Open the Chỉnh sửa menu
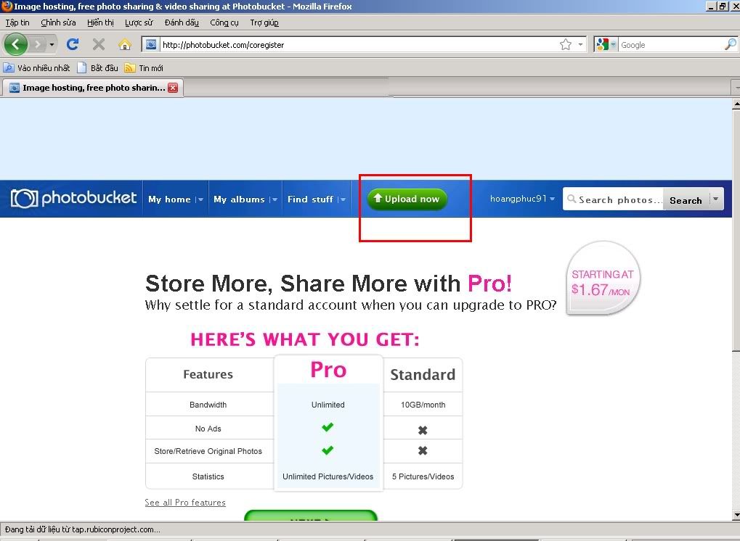Screen dimensions: 740x541 [x=58, y=22]
